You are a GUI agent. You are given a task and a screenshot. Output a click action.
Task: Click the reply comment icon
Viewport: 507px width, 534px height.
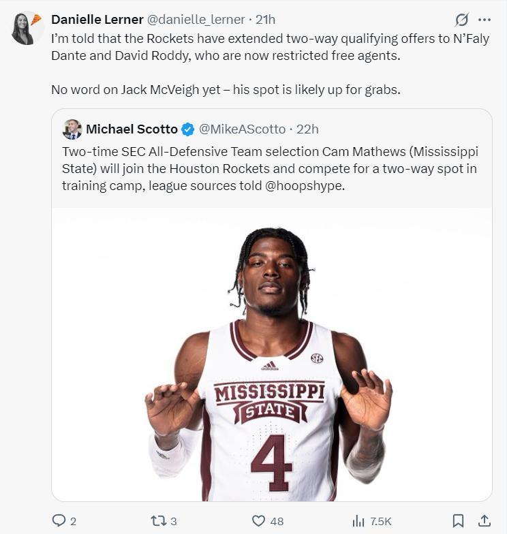(59, 521)
